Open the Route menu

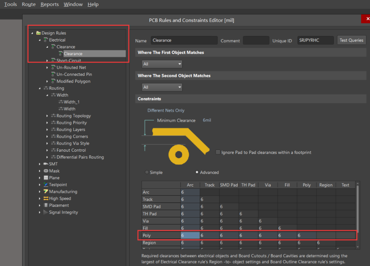click(28, 4)
